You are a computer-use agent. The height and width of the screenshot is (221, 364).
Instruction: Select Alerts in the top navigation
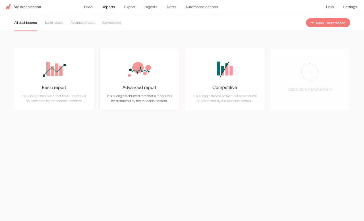[x=171, y=7]
